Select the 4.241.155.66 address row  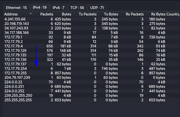(15, 19)
